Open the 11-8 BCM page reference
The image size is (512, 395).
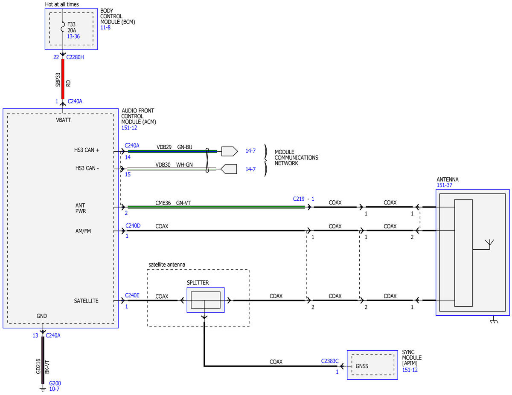click(x=105, y=28)
